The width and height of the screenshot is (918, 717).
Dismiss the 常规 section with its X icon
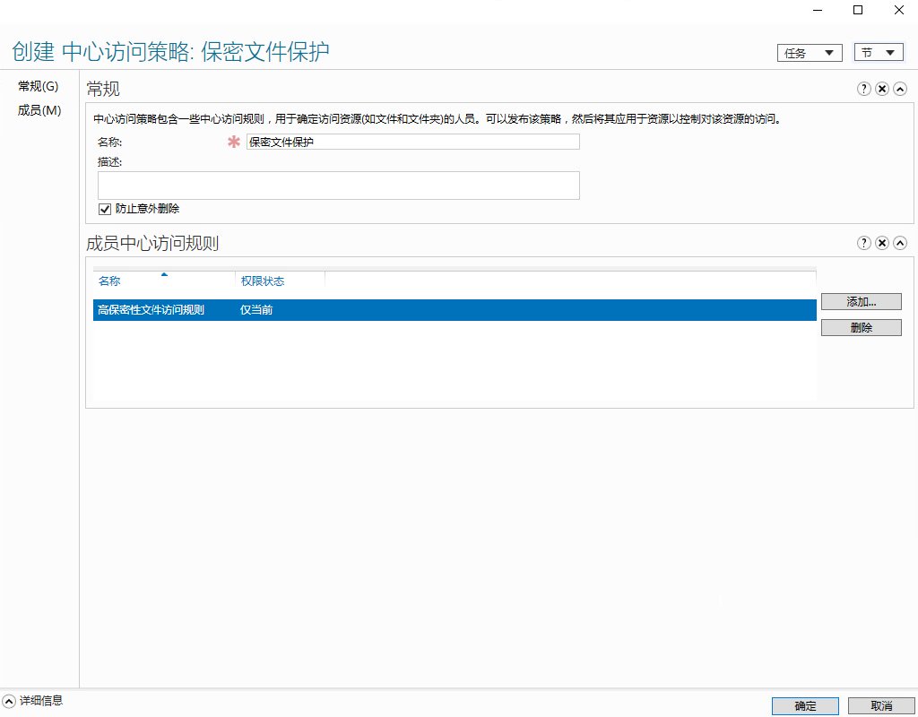[x=881, y=89]
